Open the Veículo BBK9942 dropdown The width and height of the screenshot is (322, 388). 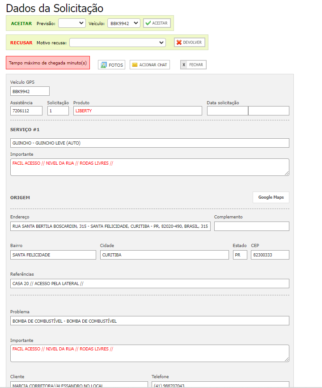[124, 23]
